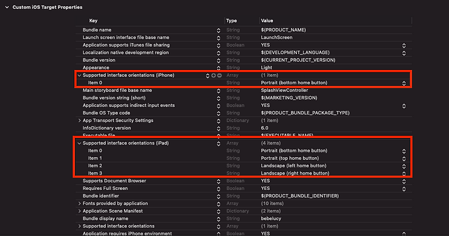Open key stepper for Launch screen interface file base name
Viewport: 449px width, 236px height.
219,38
